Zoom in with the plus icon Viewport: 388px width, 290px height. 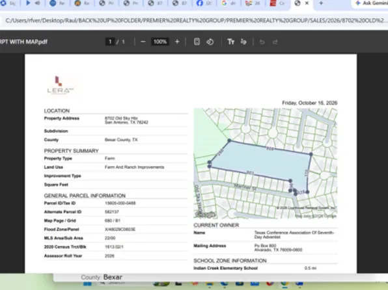pyautogui.click(x=177, y=42)
